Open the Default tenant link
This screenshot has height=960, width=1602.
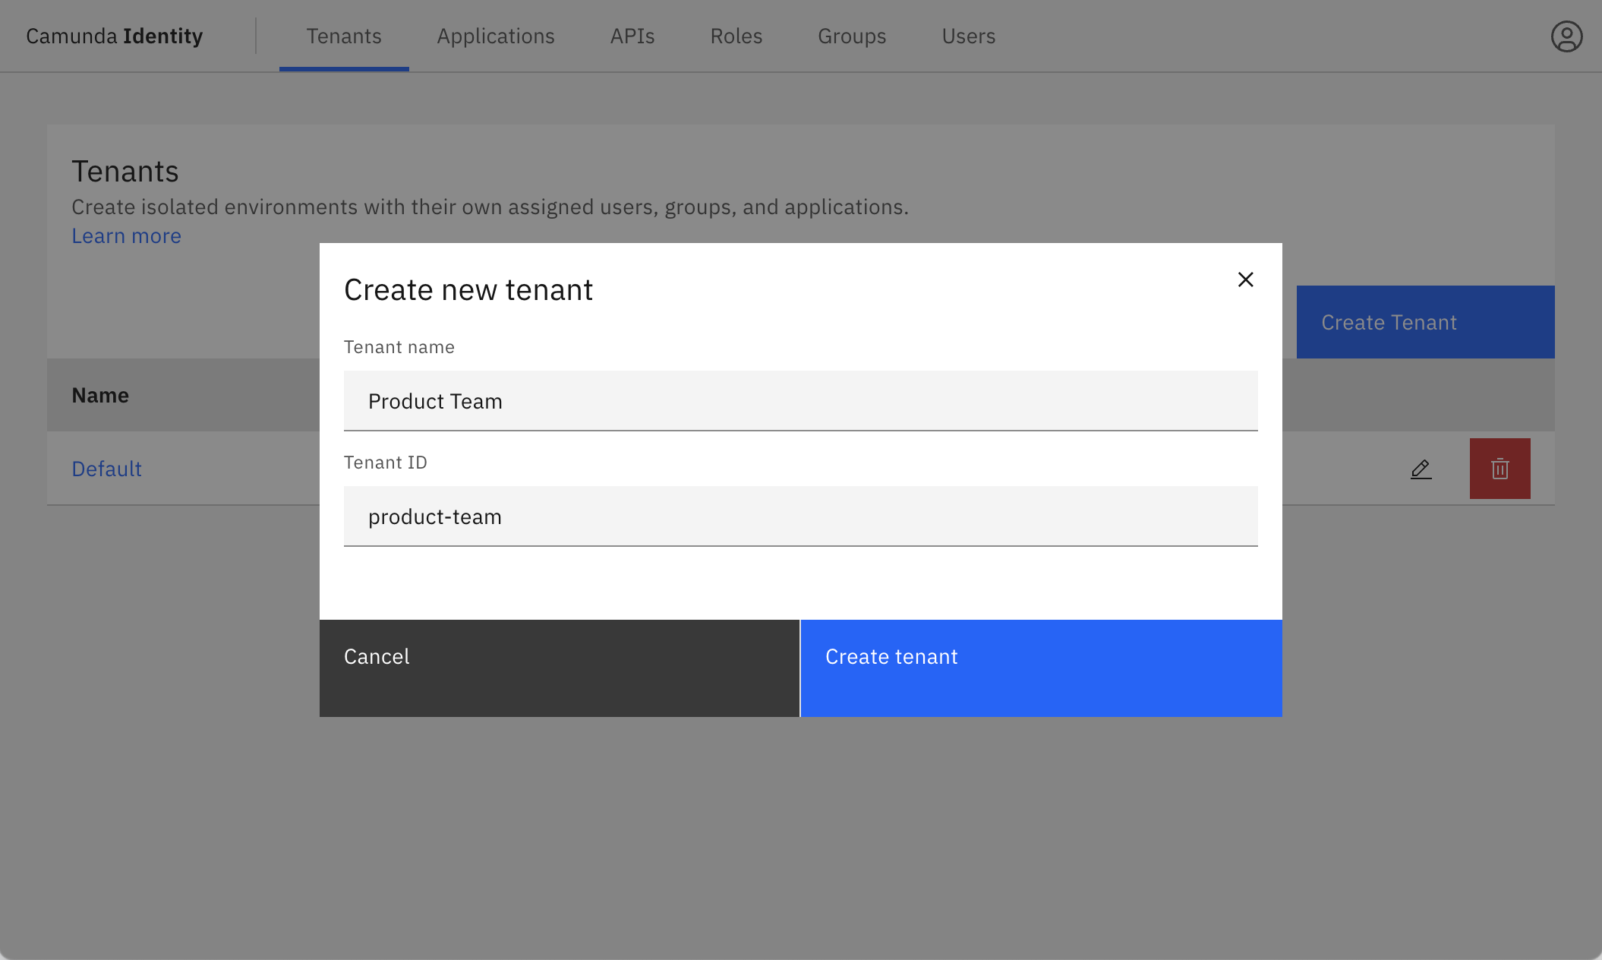106,469
